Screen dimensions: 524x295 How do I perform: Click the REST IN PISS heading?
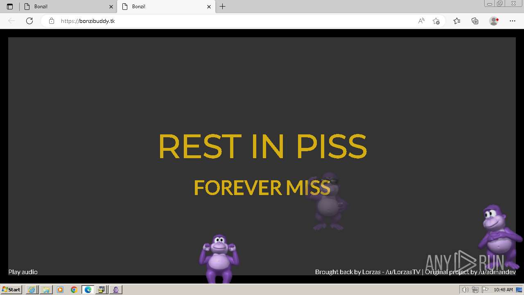tap(262, 146)
